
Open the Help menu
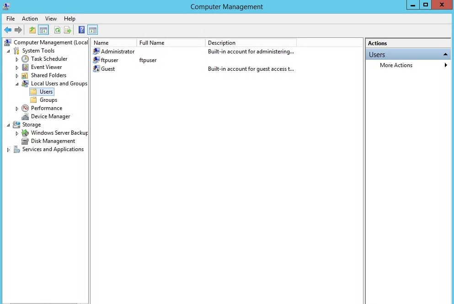pos(69,19)
